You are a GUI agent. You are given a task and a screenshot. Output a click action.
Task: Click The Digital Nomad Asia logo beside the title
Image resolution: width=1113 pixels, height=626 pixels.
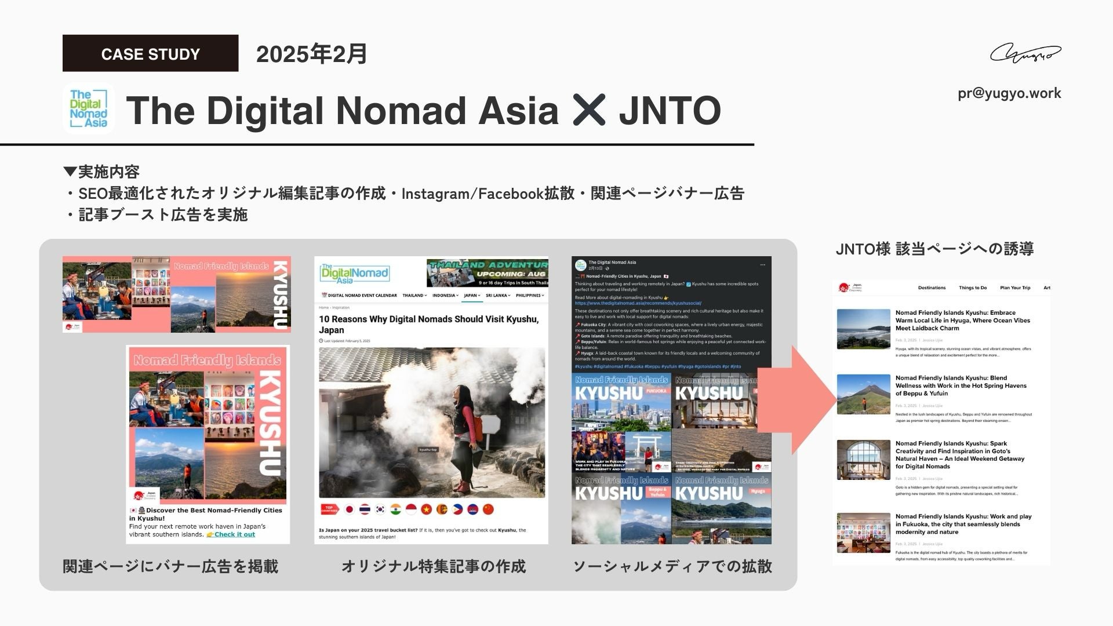[x=89, y=108]
